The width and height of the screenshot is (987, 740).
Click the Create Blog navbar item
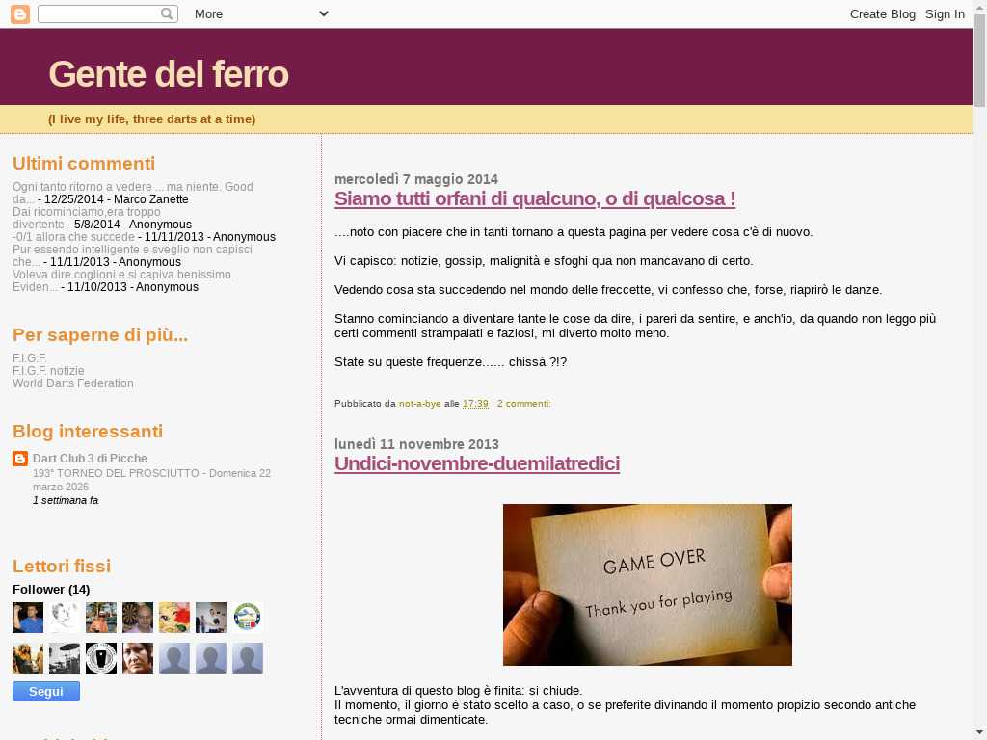pyautogui.click(x=882, y=13)
